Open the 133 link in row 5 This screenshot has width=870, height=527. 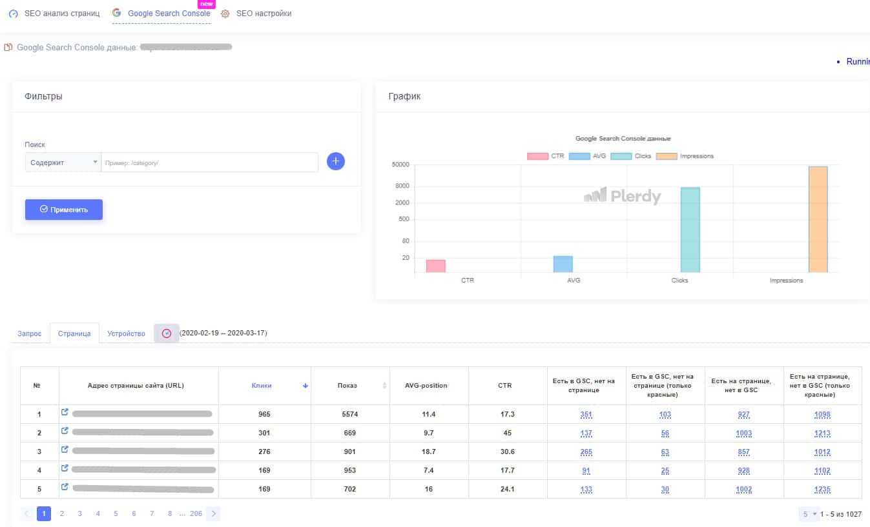pos(586,490)
